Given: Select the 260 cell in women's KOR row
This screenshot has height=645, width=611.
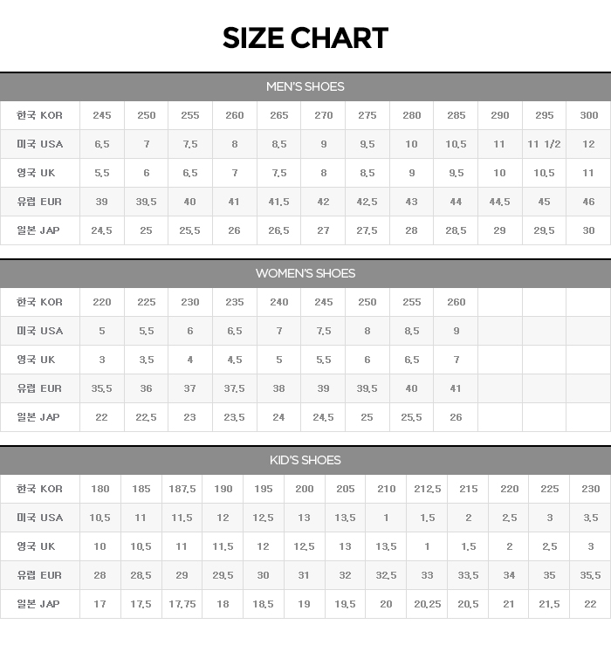Looking at the screenshot, I should click(x=456, y=302).
